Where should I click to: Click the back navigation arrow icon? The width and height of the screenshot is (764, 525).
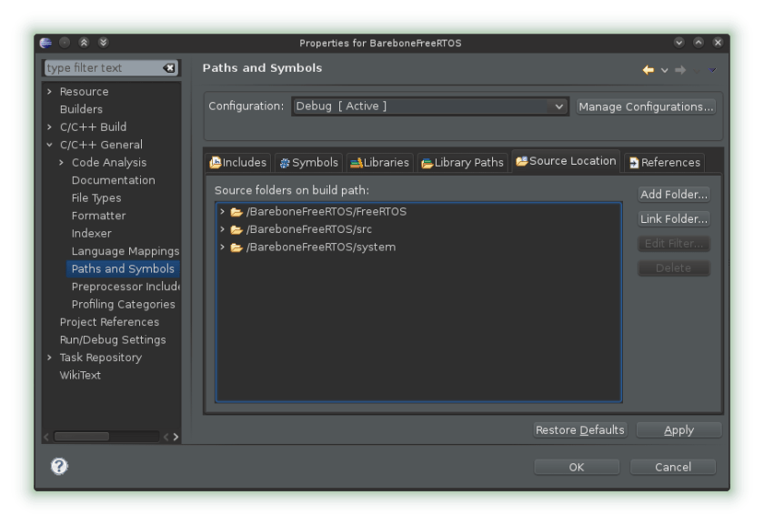click(648, 70)
